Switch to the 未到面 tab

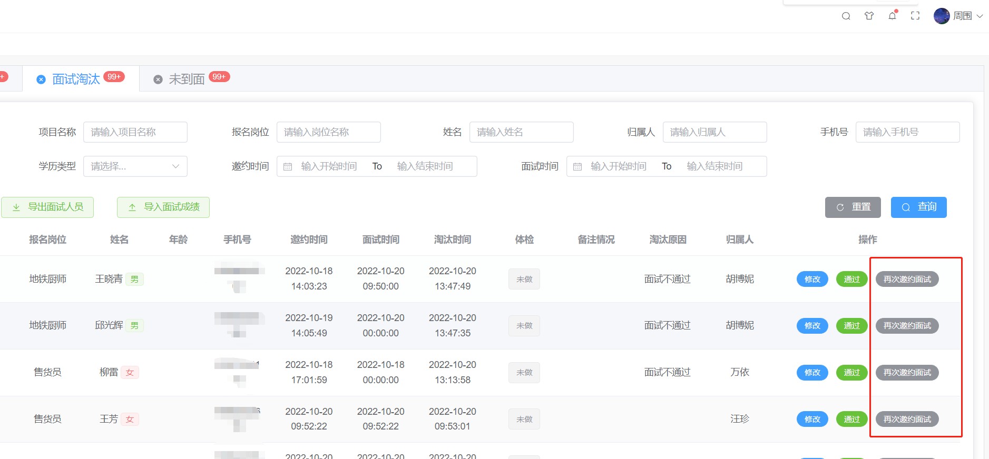pos(187,79)
